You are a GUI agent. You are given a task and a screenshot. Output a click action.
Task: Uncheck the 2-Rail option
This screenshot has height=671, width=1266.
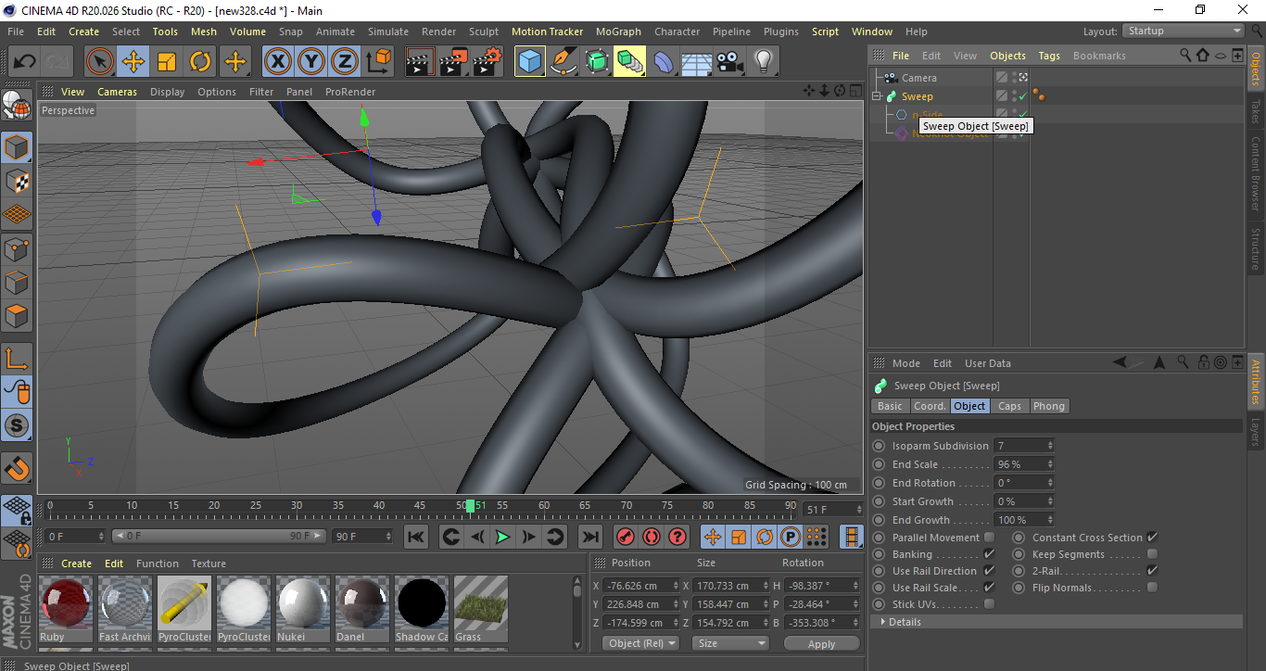click(1152, 571)
